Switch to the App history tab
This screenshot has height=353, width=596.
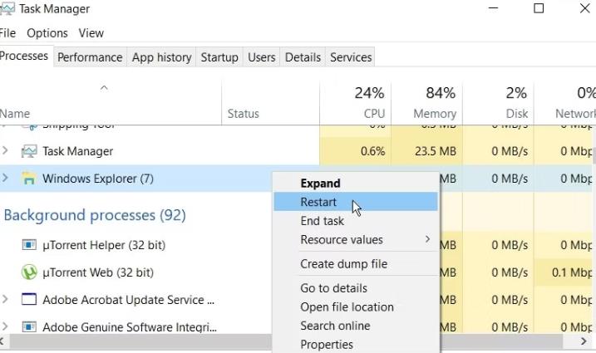[x=161, y=57]
